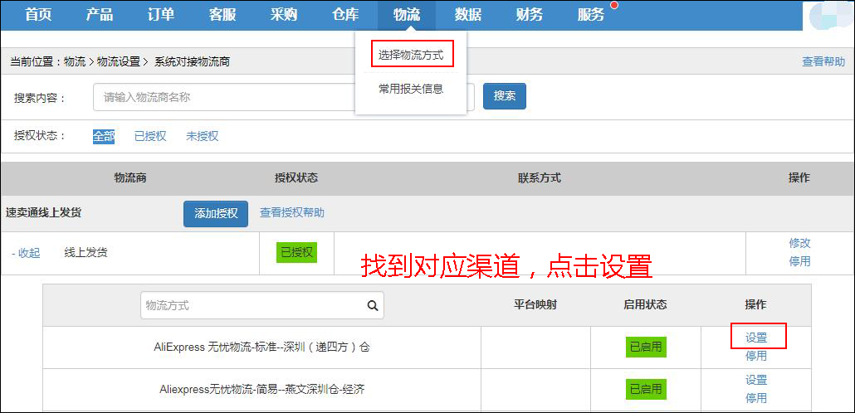The height and width of the screenshot is (413, 855).
Task: Click 停用 for 递四方 channel
Action: point(756,357)
